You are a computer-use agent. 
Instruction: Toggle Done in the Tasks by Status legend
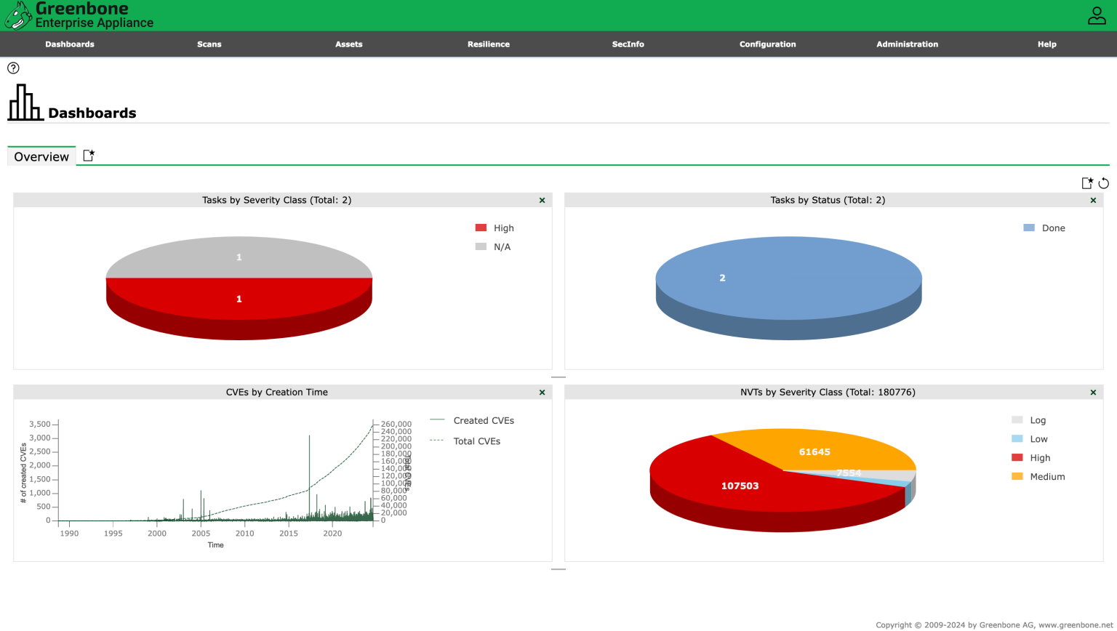1054,228
